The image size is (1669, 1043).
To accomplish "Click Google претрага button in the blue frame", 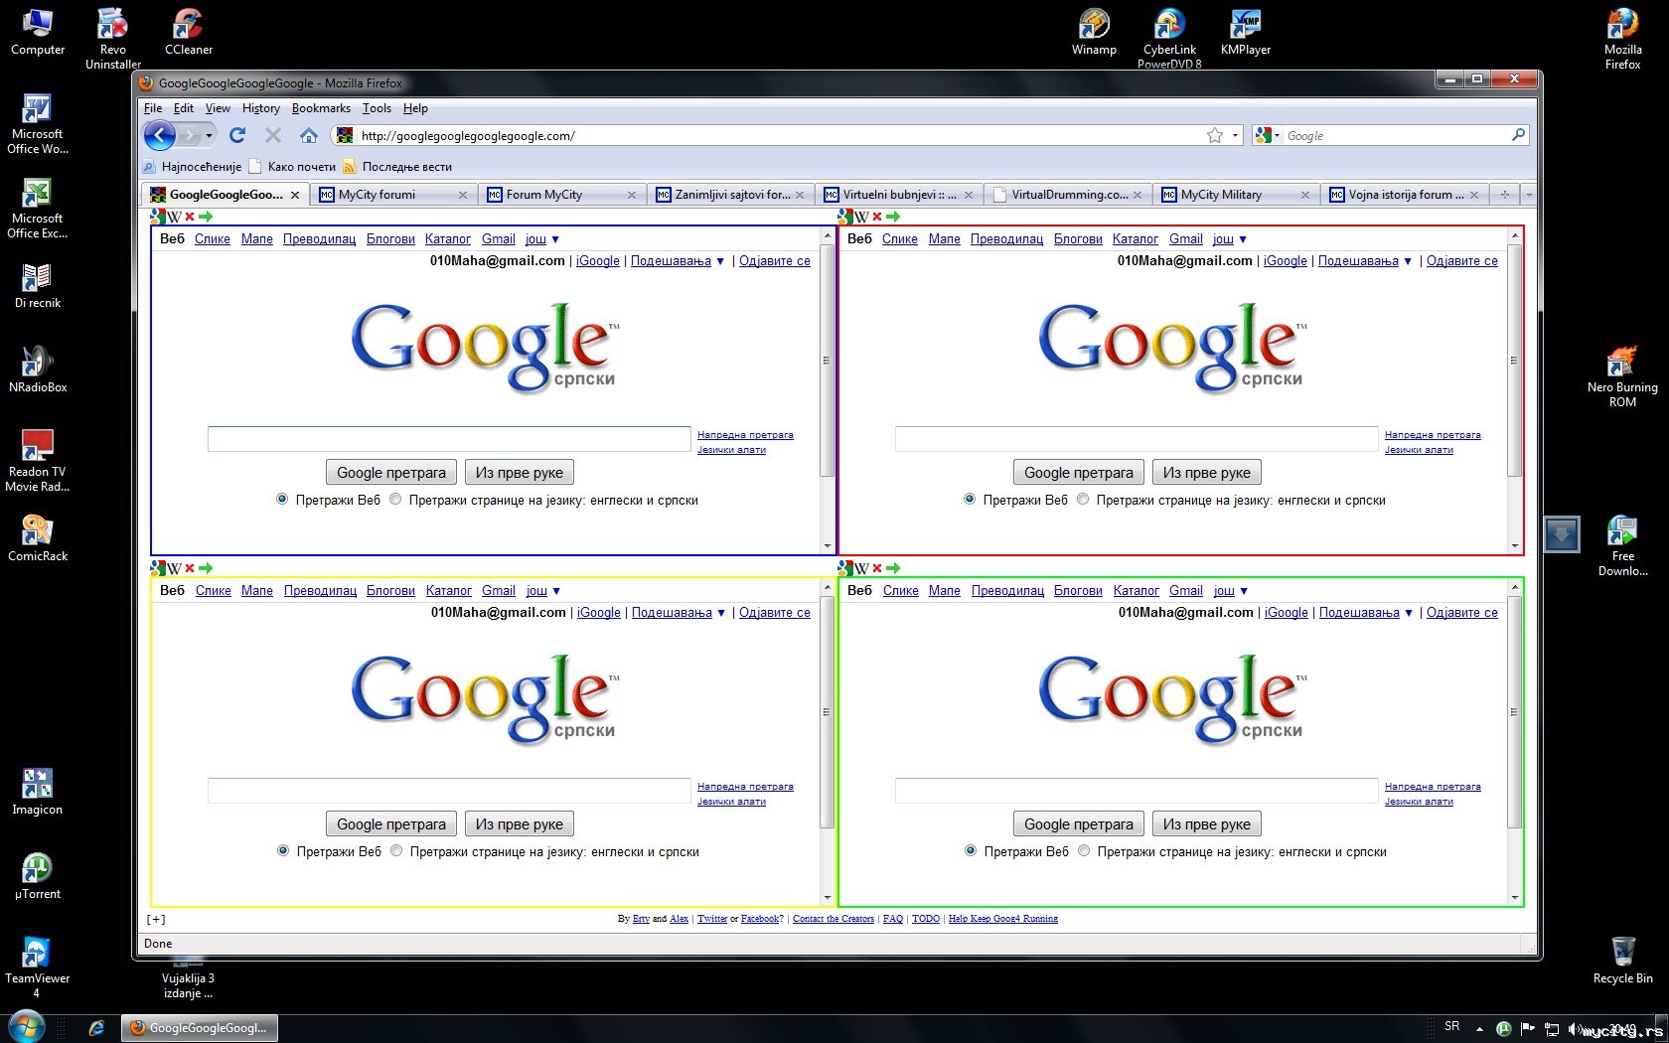I will pyautogui.click(x=391, y=473).
